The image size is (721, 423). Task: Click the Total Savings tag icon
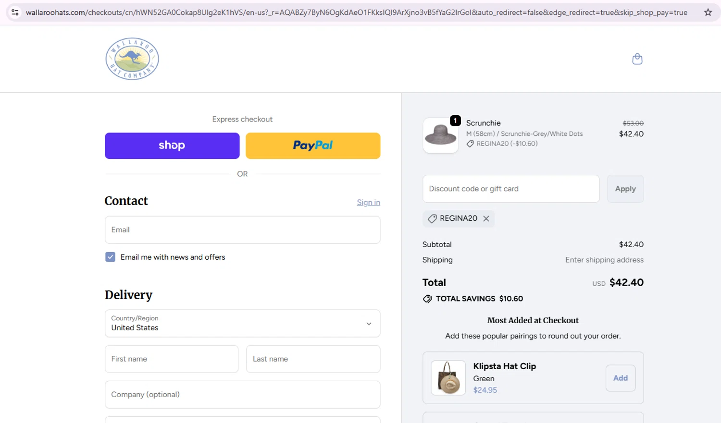pyautogui.click(x=427, y=299)
